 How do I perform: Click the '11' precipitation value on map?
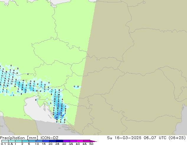(x=57, y=117)
